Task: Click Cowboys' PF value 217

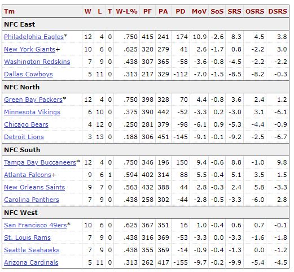Action: point(147,74)
